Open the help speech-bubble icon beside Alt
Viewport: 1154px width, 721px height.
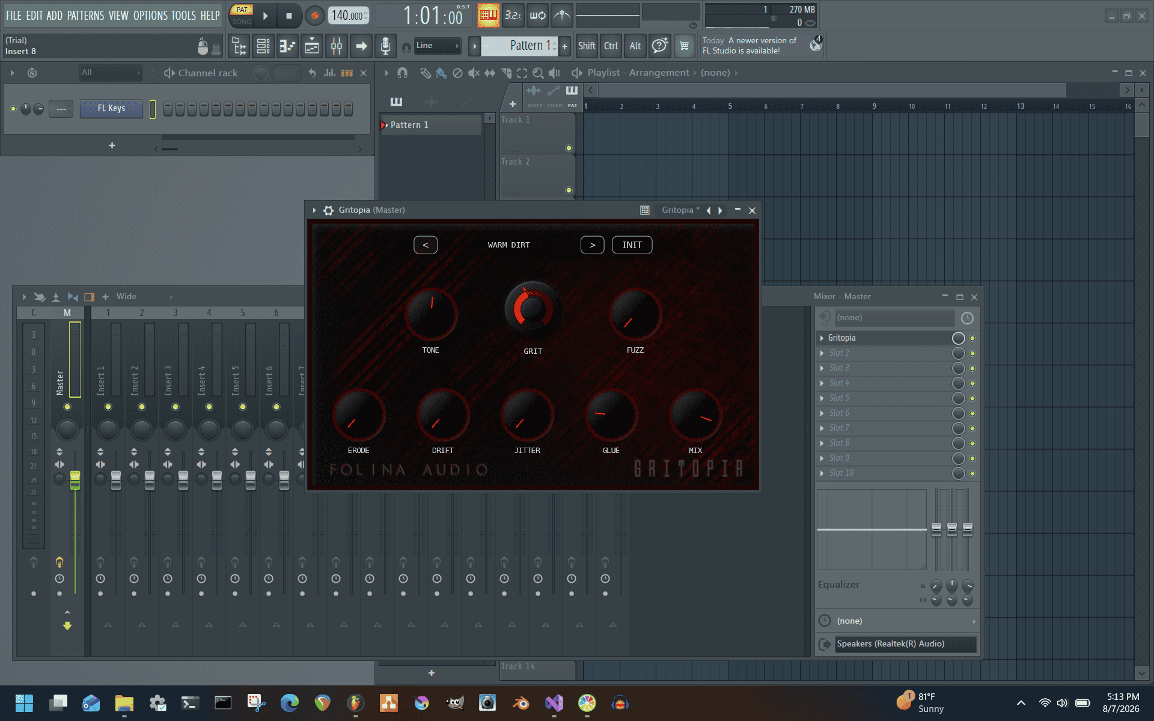point(659,46)
